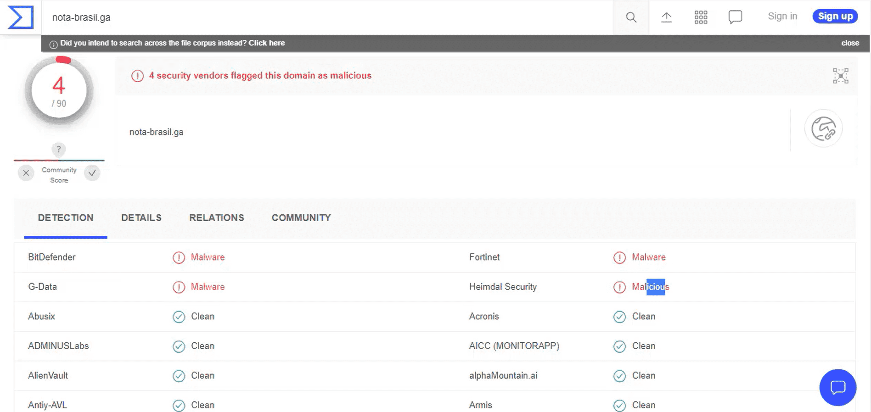This screenshot has width=871, height=412.
Task: Click Acronis' Clean result text
Action: tap(644, 317)
